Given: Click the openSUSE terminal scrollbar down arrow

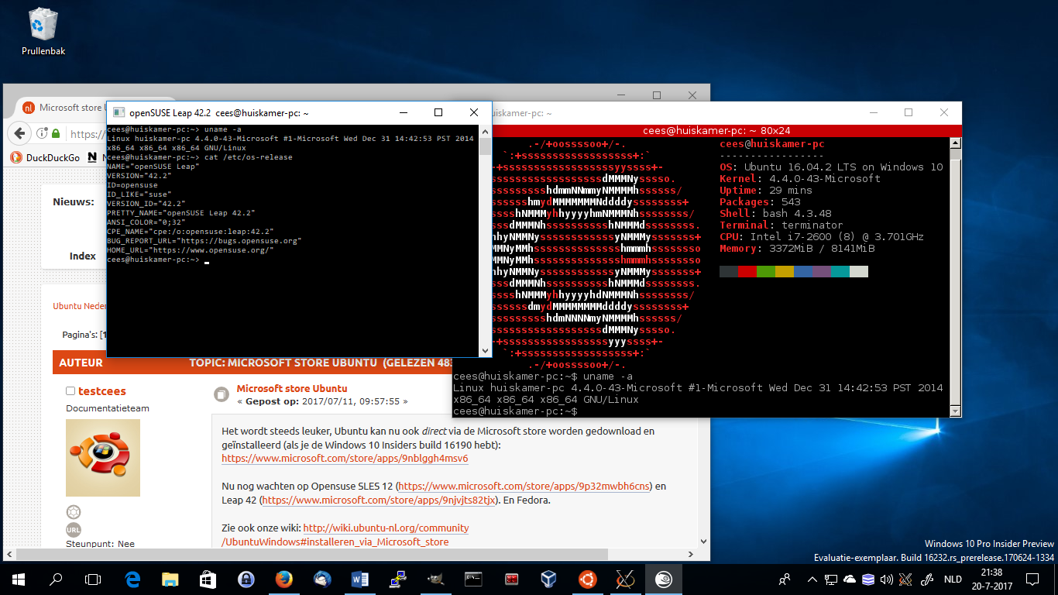Looking at the screenshot, I should pos(485,351).
